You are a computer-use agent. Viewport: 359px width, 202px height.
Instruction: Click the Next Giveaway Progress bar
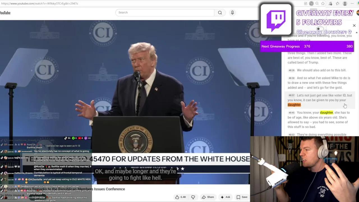click(x=307, y=46)
